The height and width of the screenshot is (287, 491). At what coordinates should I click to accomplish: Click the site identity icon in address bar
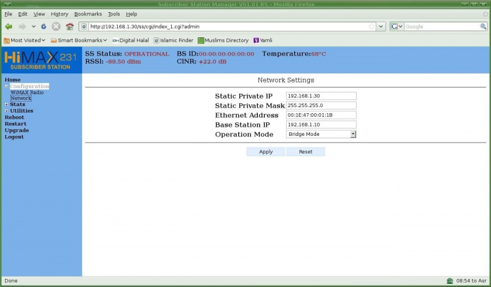tap(84, 26)
